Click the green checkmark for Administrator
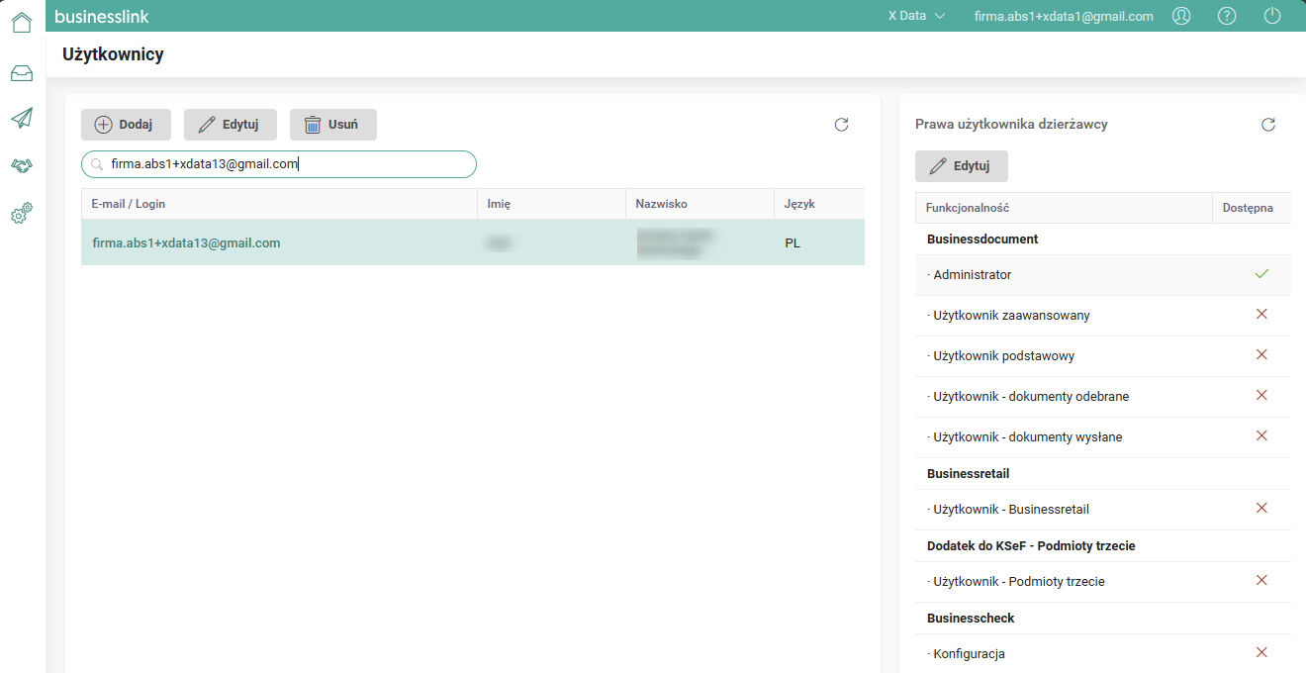1306x673 pixels. (1261, 274)
